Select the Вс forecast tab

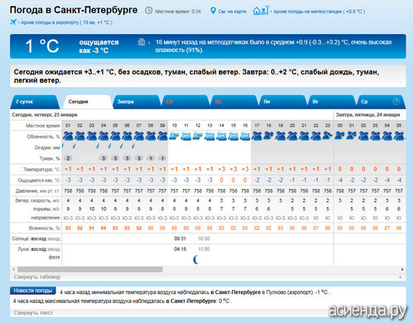(233, 102)
